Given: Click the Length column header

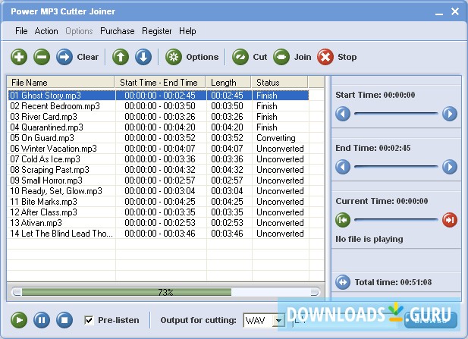Looking at the screenshot, I should click(228, 83).
